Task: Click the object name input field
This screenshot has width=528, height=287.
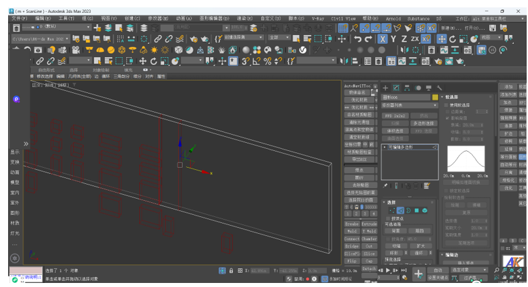Action: click(406, 97)
